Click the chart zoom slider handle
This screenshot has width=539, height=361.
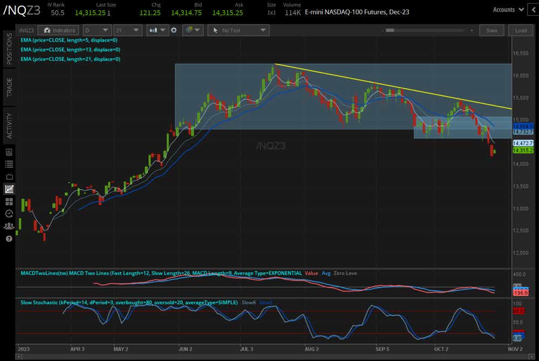(390, 30)
